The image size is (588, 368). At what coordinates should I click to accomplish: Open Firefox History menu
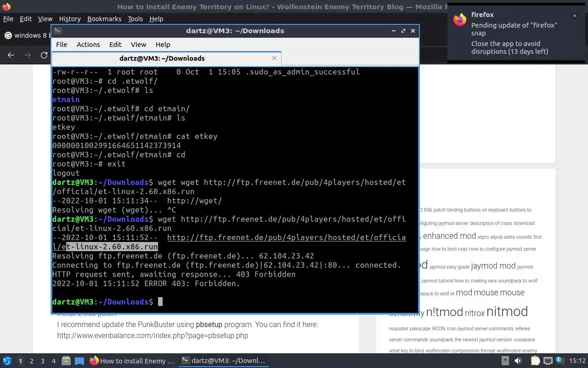click(70, 19)
